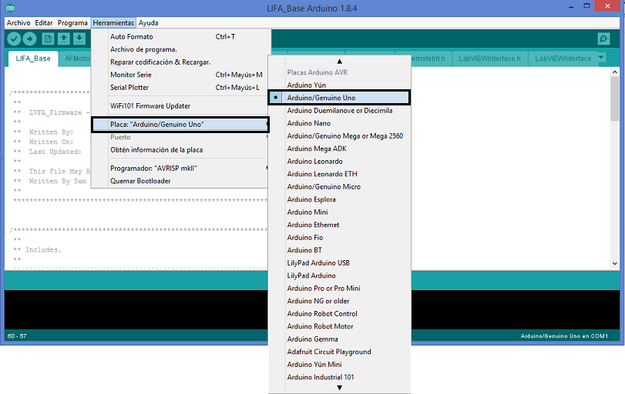Click editor scrollbar down arrow
The width and height of the screenshot is (625, 394).
(x=614, y=263)
